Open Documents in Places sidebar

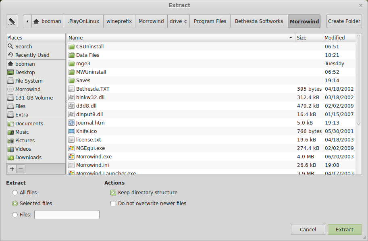36,123
